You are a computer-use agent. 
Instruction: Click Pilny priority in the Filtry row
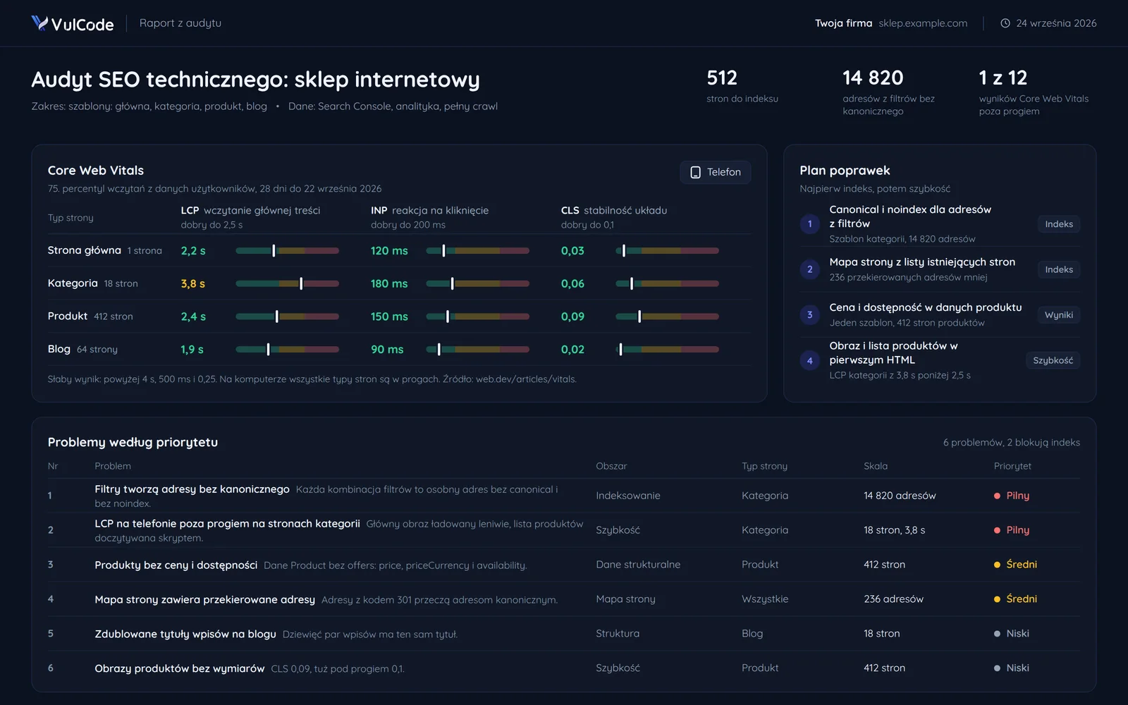pyautogui.click(x=1012, y=496)
